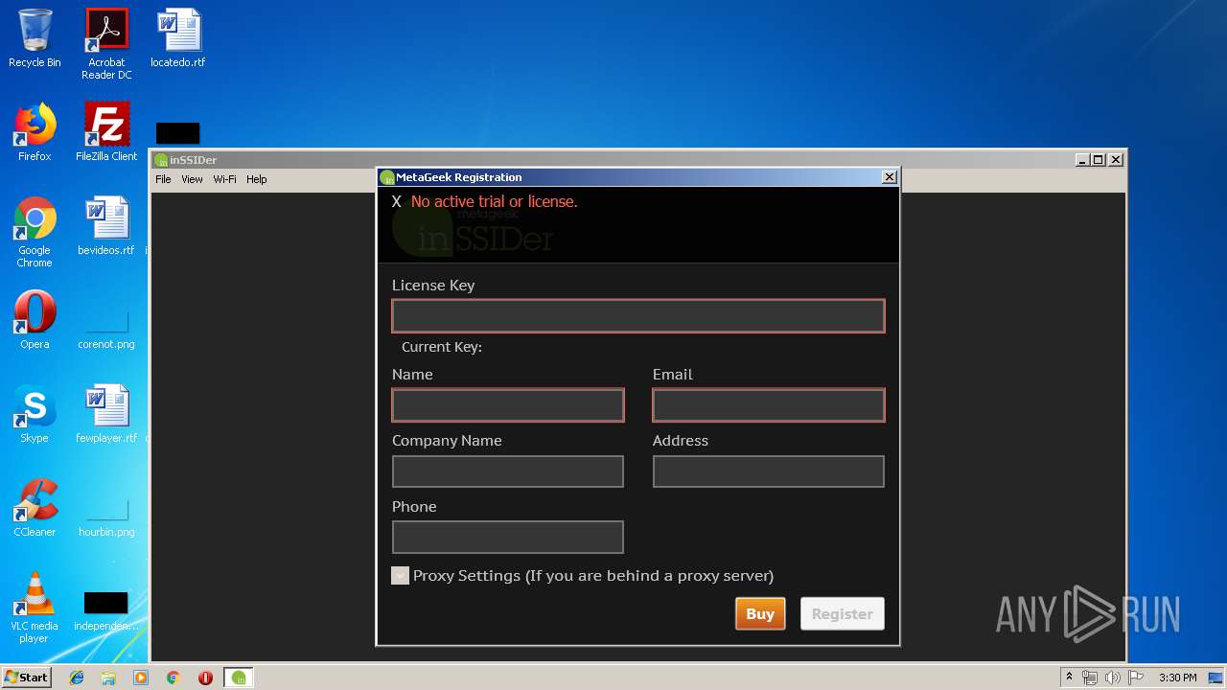Open the Help menu in inSSIDer

click(x=256, y=179)
